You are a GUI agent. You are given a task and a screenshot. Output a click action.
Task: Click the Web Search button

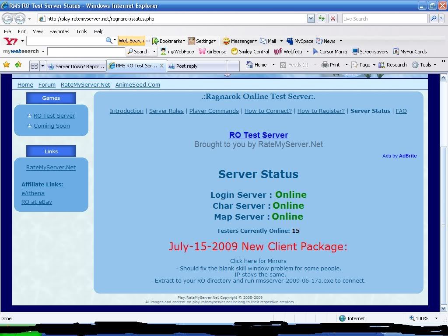[x=131, y=41]
